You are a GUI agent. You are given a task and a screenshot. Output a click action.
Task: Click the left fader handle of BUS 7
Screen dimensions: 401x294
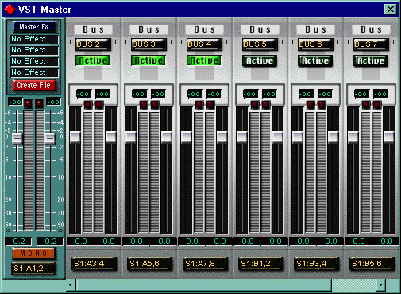[x=353, y=137]
